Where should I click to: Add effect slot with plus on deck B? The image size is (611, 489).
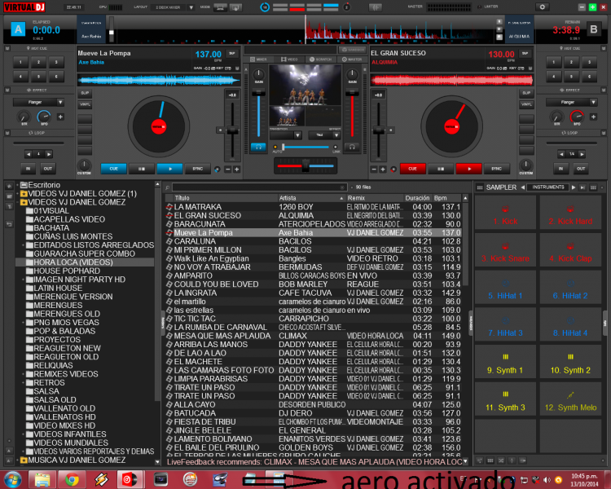coord(593,117)
